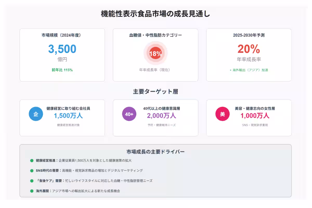Click the blue 企 circle icon
312x208 pixels.
pyautogui.click(x=36, y=114)
